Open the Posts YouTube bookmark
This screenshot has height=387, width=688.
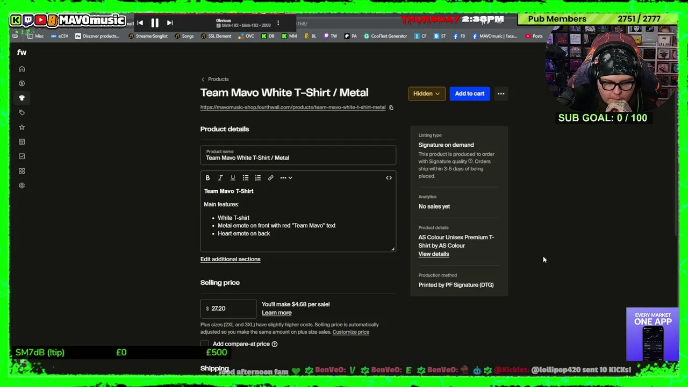click(x=534, y=36)
